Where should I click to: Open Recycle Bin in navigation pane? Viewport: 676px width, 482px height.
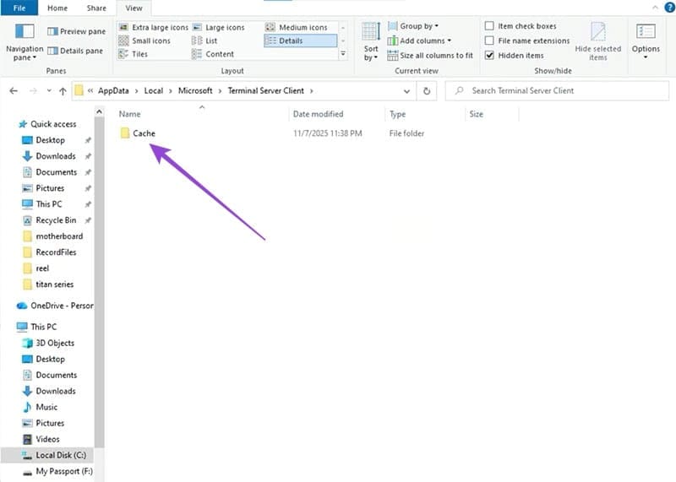pos(56,220)
